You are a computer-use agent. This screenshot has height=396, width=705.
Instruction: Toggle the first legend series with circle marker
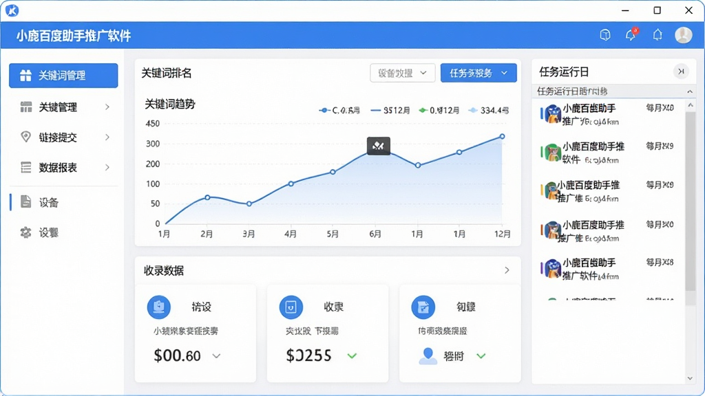pos(339,111)
